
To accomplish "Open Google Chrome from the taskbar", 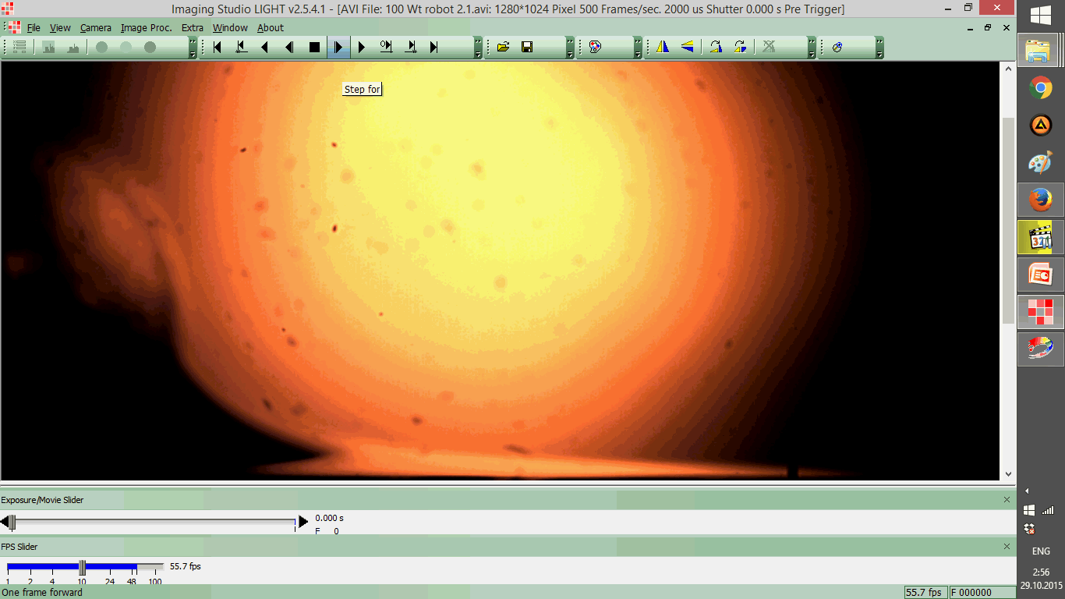I will (1040, 88).
